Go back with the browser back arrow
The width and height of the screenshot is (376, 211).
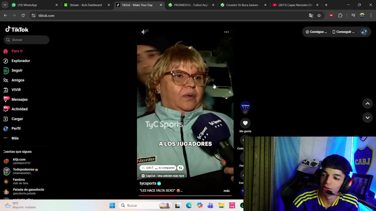pyautogui.click(x=5, y=16)
